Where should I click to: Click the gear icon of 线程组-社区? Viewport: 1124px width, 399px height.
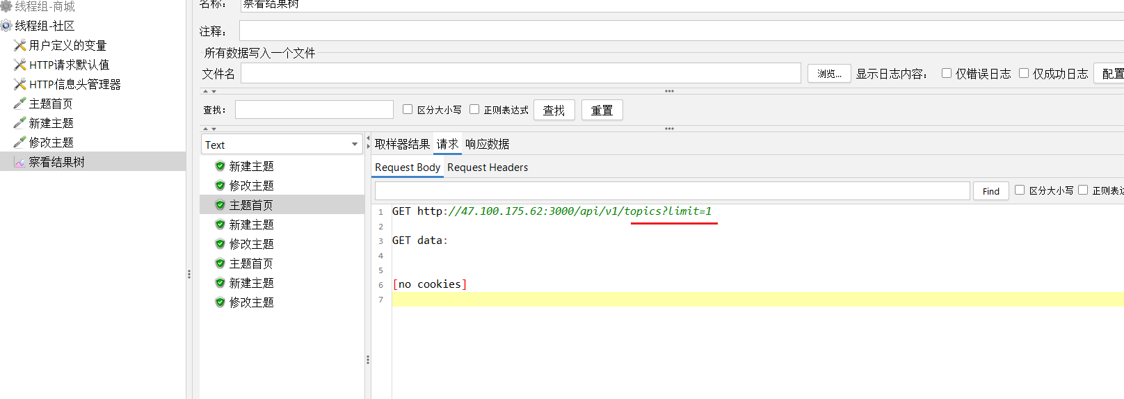[6, 26]
